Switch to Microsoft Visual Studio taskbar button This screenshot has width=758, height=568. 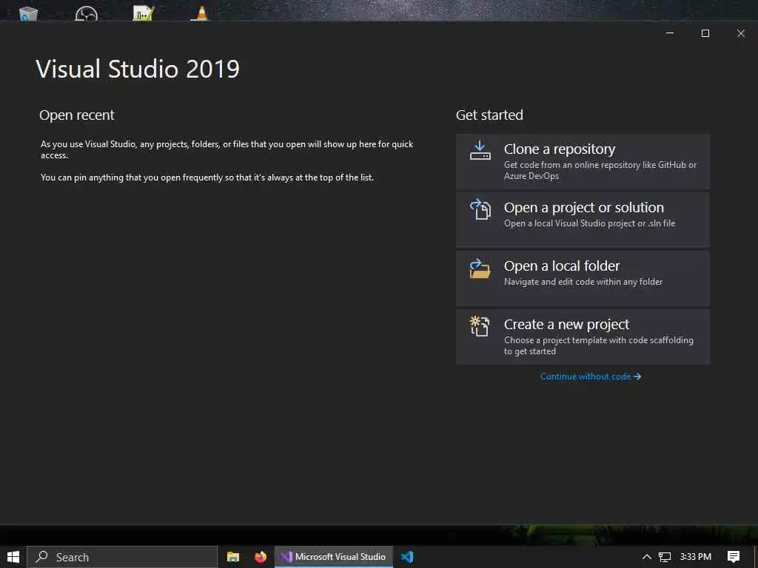(334, 557)
